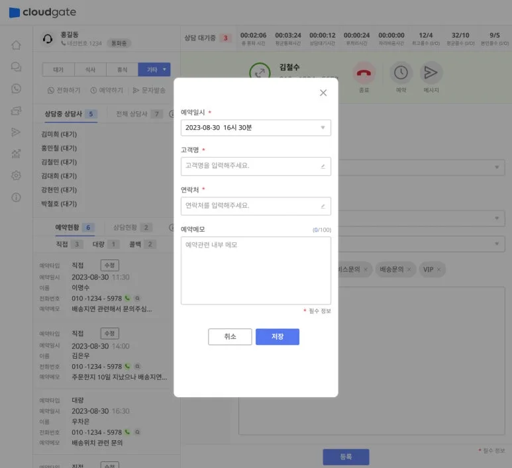Click the call transfer circle icon by 김철수

260,72
